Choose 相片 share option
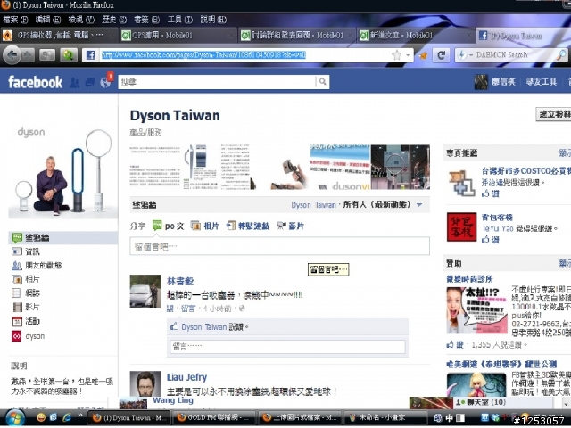 (205, 226)
